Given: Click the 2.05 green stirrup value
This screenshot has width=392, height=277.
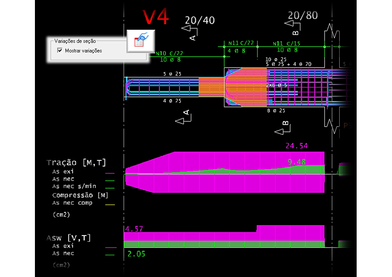Looking at the screenshot, I should click(x=136, y=254).
